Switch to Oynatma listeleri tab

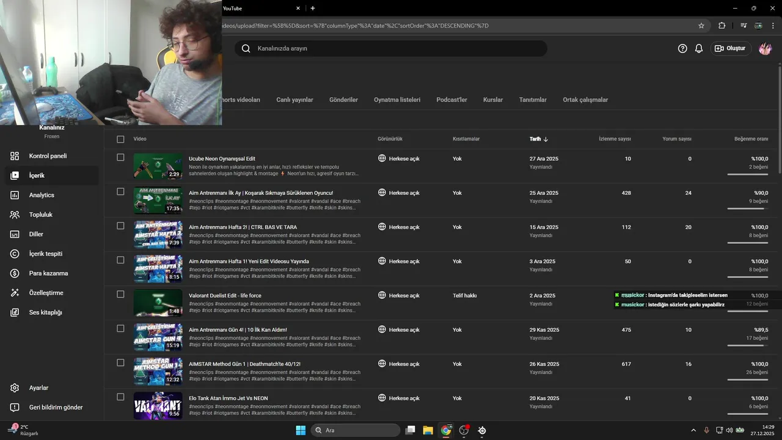point(397,100)
